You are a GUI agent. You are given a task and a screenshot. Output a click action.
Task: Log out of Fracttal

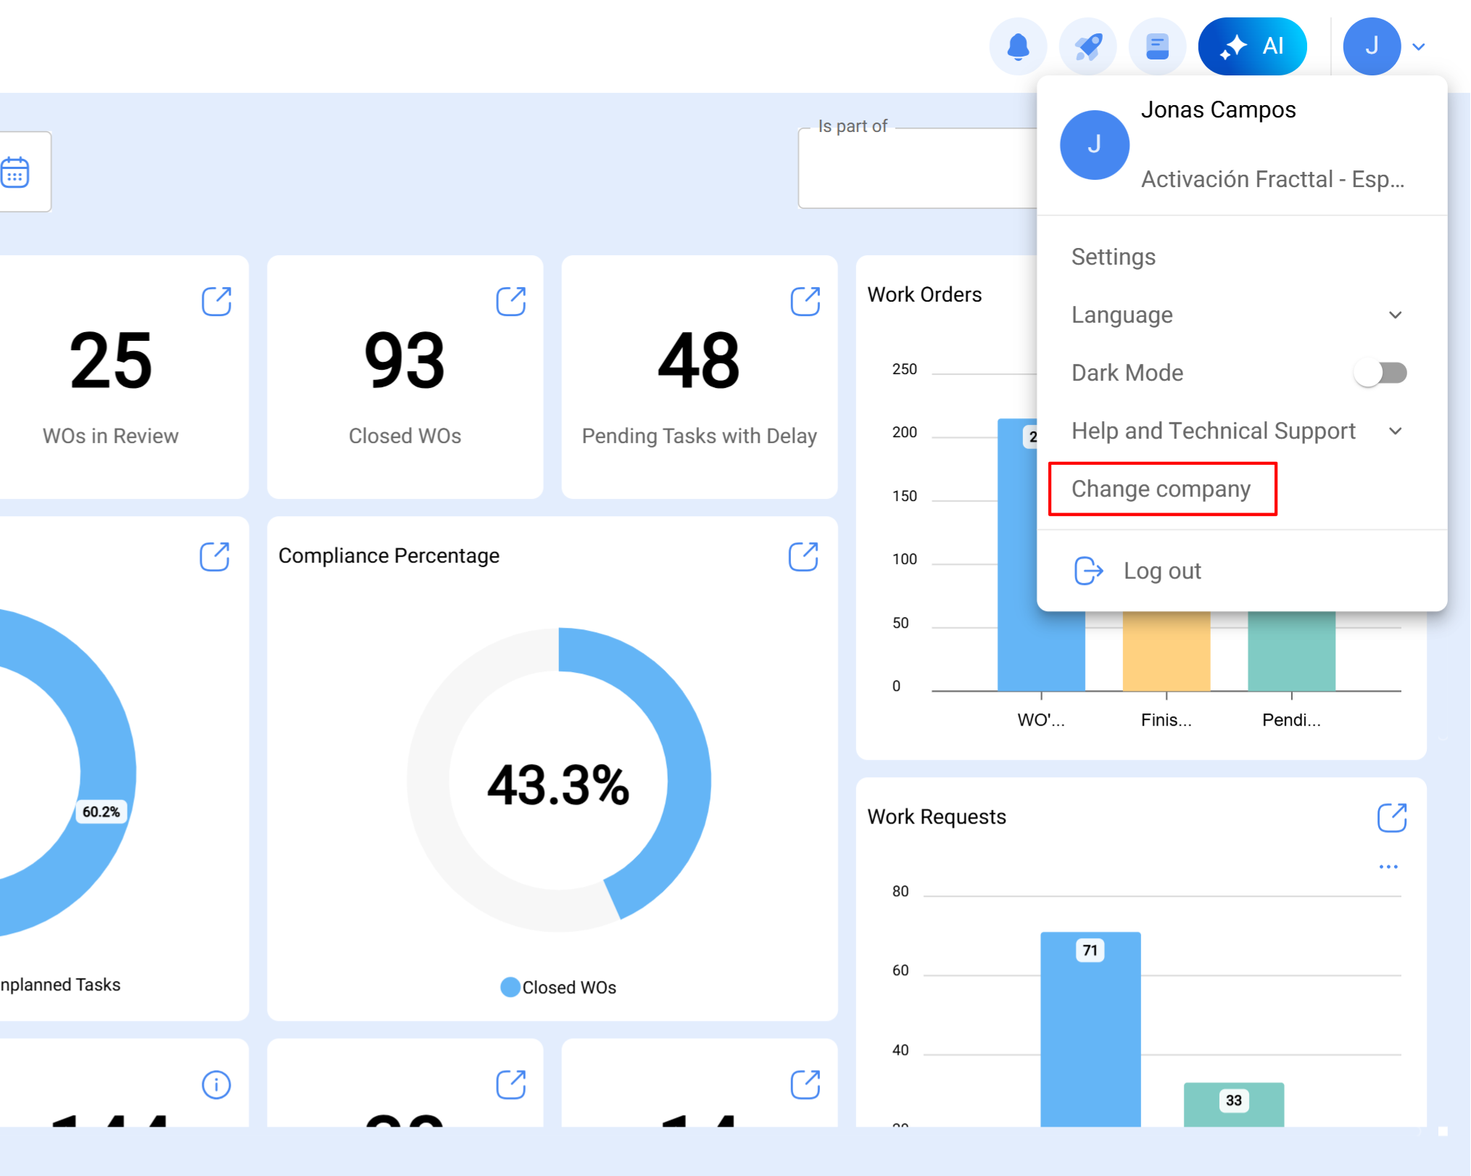(x=1161, y=571)
